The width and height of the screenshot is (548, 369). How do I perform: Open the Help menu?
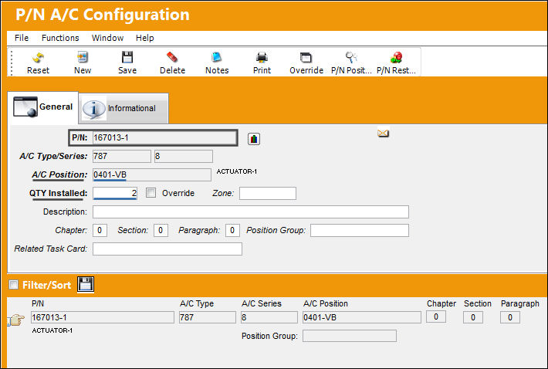(144, 38)
